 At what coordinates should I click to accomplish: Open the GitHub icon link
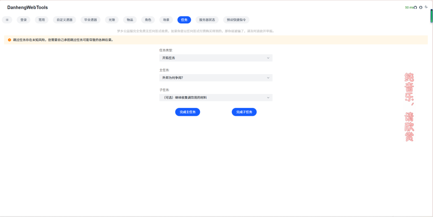[x=415, y=8]
